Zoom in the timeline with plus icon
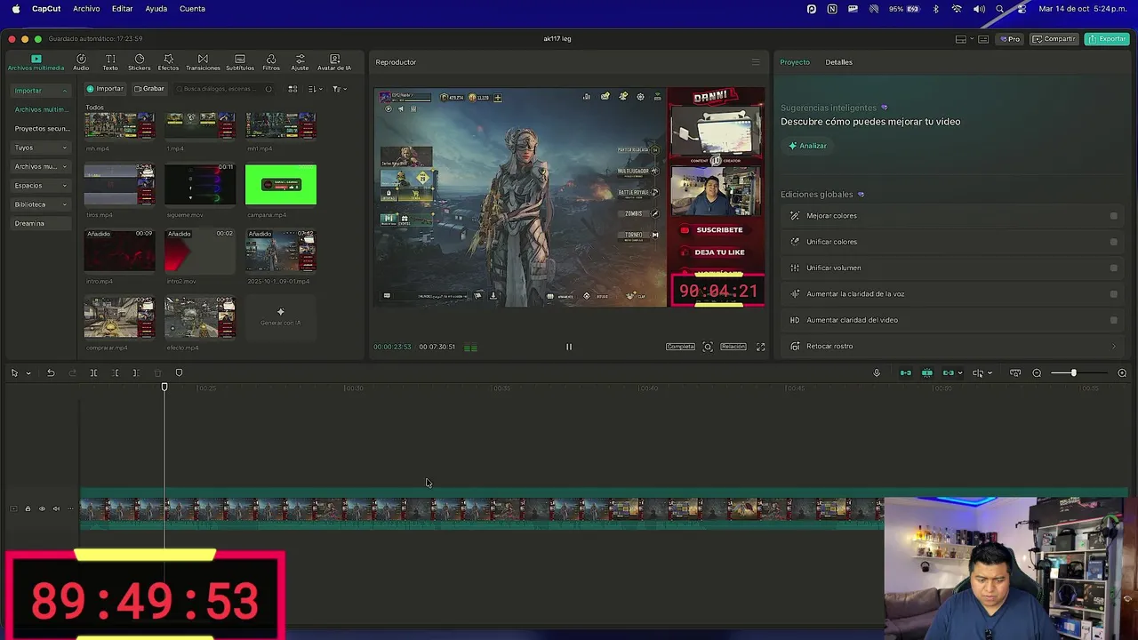This screenshot has width=1138, height=640. pyautogui.click(x=1122, y=372)
